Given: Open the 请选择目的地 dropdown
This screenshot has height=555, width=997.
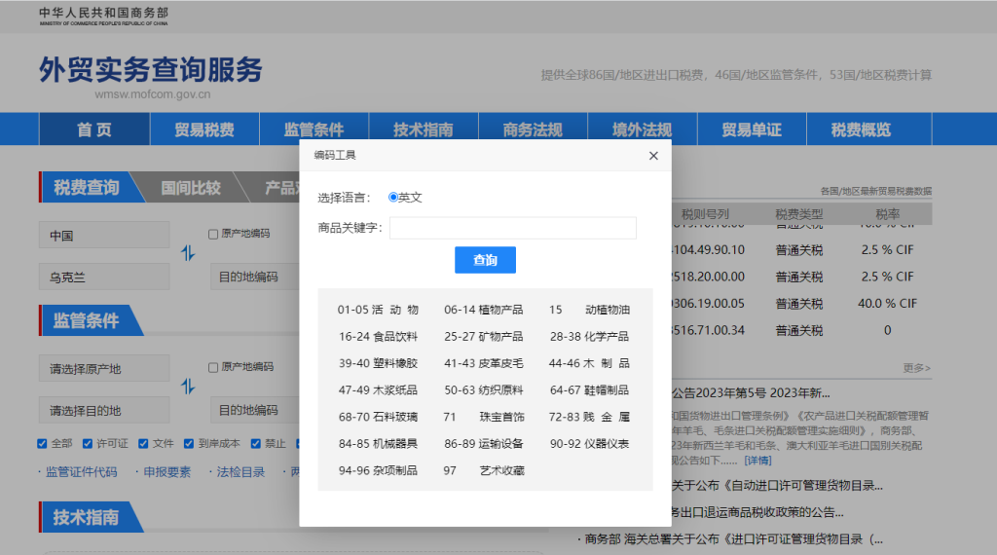Looking at the screenshot, I should tap(104, 410).
